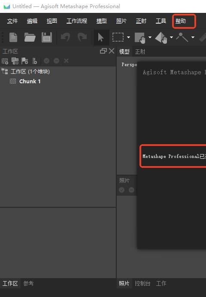
Task: Click the Chunk 1 grid icon
Action: click(13, 81)
